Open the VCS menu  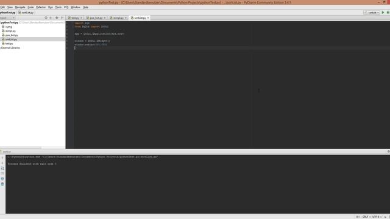click(x=66, y=7)
